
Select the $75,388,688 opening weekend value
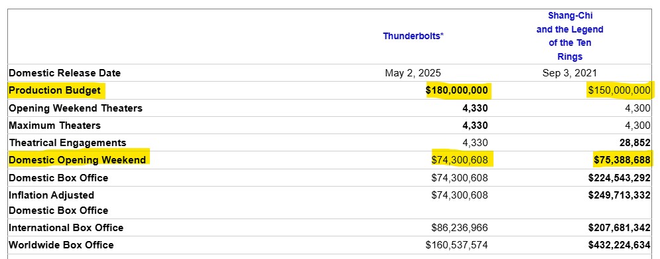pos(622,160)
